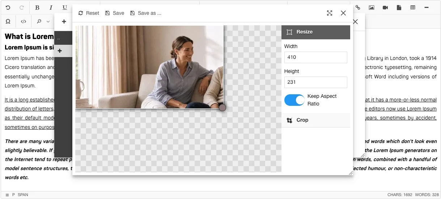Click plus button in file browser sidebar

point(60,51)
